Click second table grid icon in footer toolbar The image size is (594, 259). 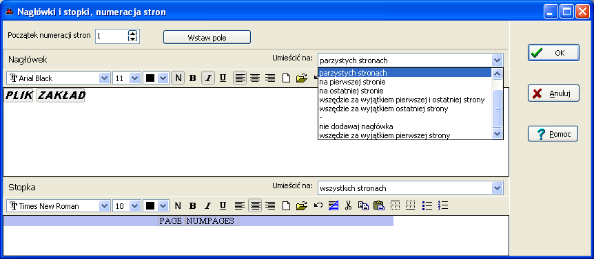click(410, 206)
